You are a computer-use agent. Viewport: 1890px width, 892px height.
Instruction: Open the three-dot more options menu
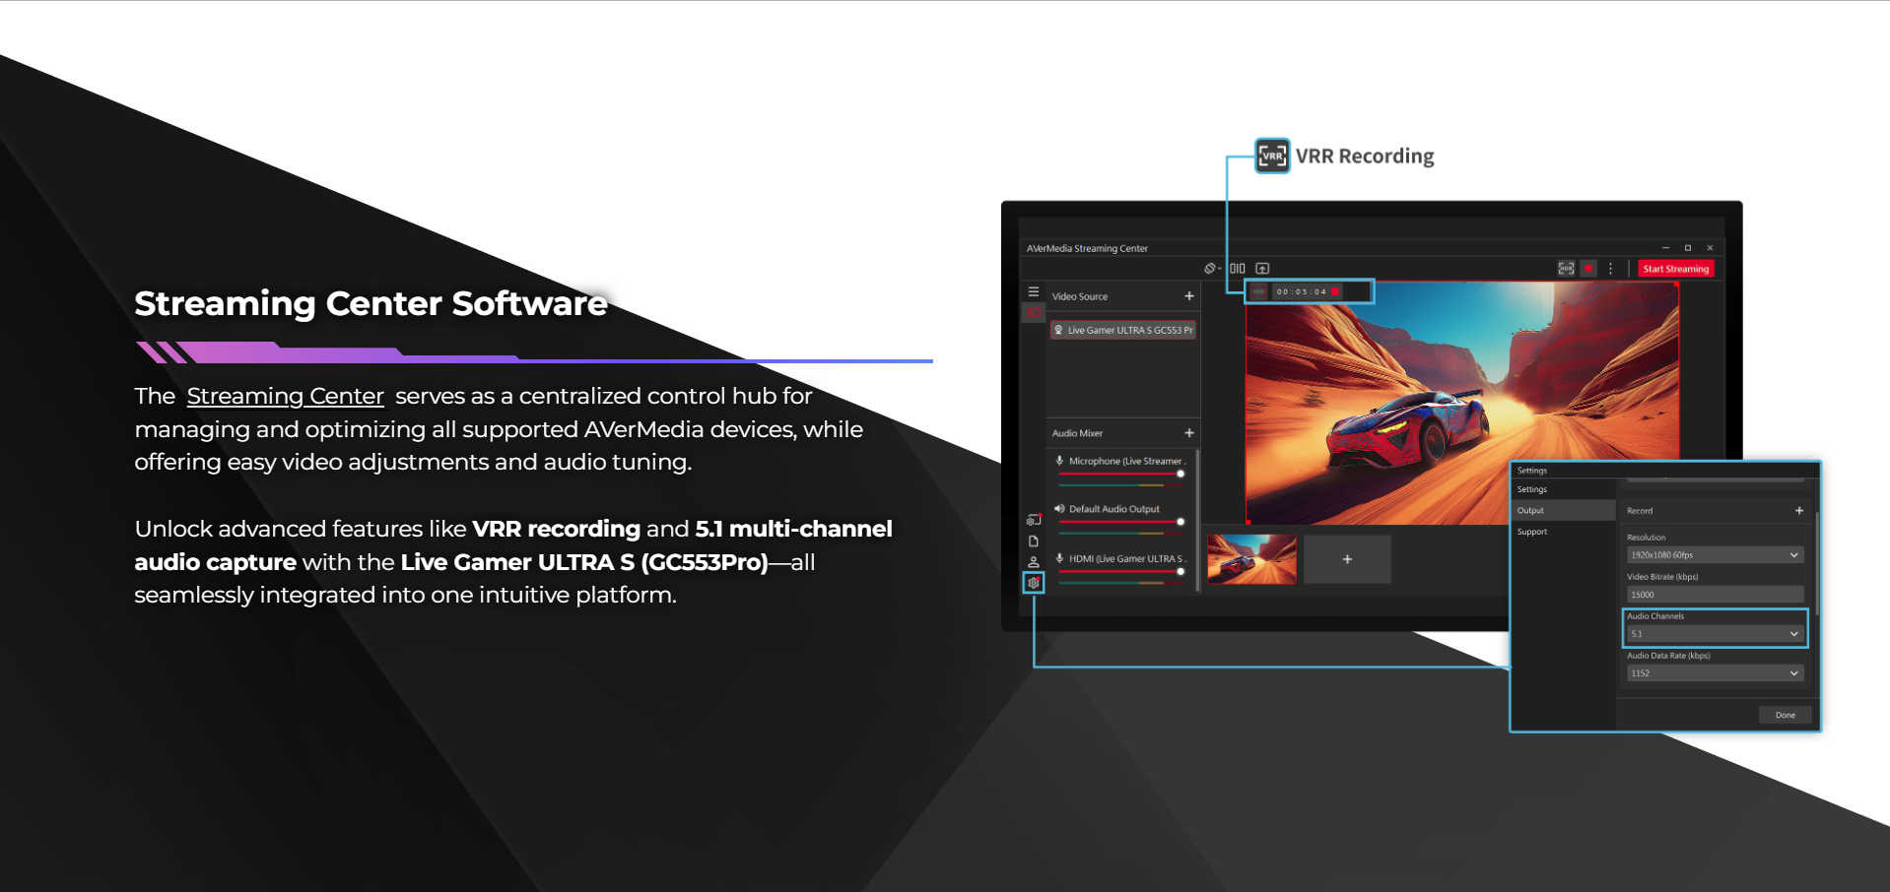pyautogui.click(x=1611, y=269)
